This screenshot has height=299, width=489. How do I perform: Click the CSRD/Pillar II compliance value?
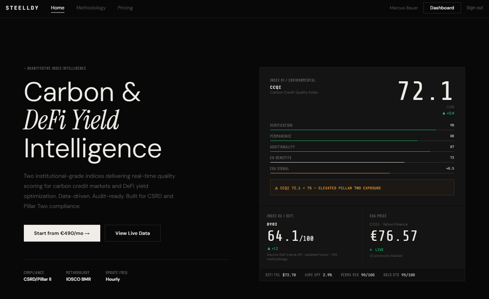37,279
